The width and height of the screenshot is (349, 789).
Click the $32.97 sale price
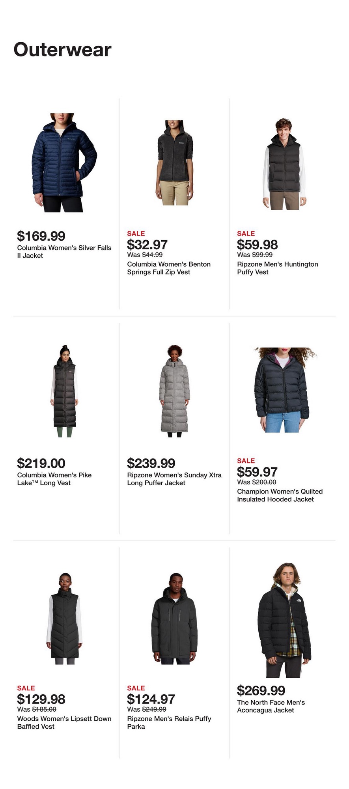[147, 245]
